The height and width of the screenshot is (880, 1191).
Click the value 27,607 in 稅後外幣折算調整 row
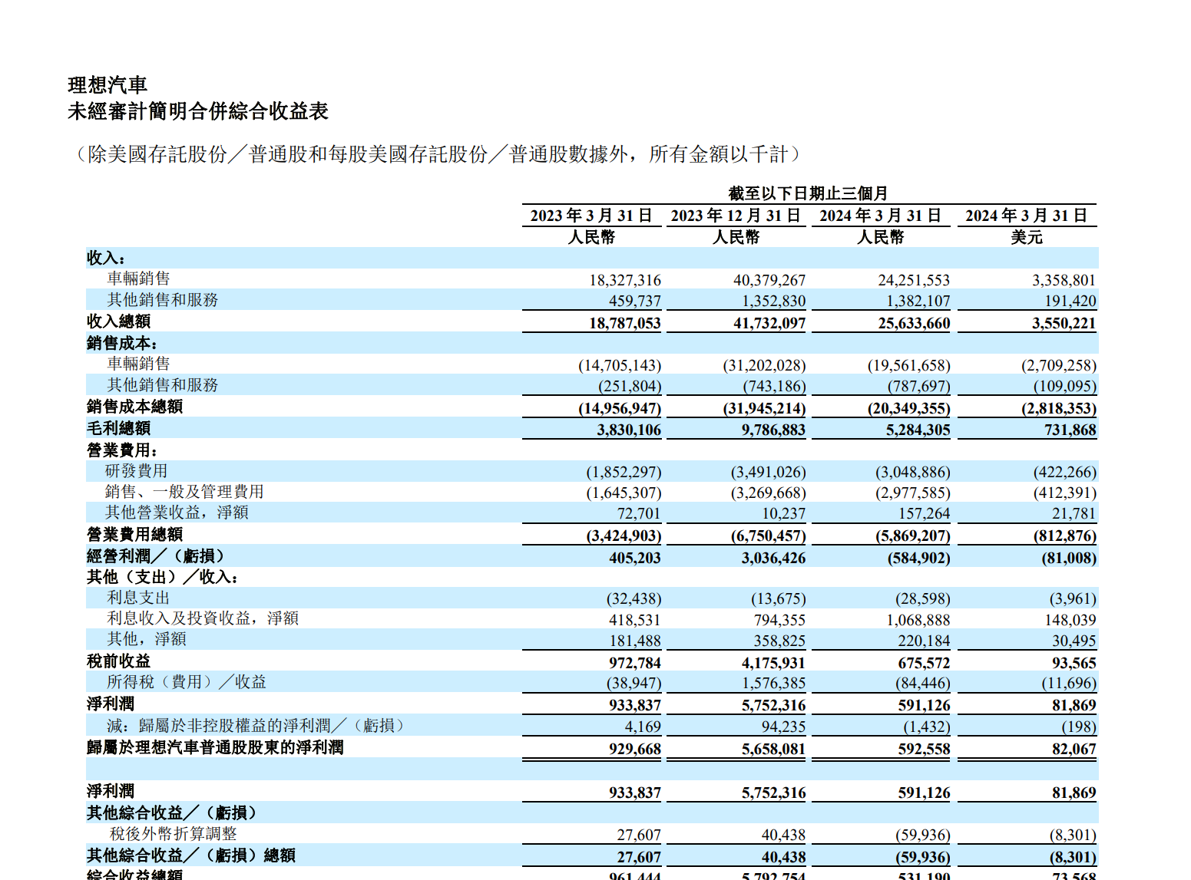coord(639,835)
